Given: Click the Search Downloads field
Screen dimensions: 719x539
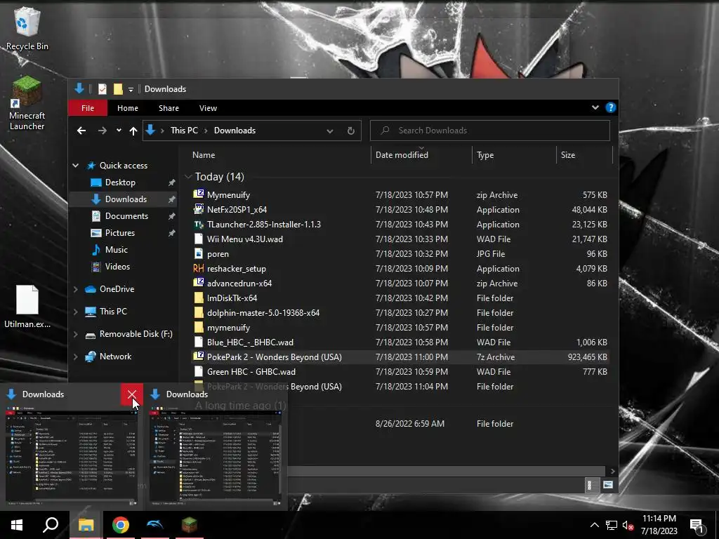Looking at the screenshot, I should pos(489,131).
